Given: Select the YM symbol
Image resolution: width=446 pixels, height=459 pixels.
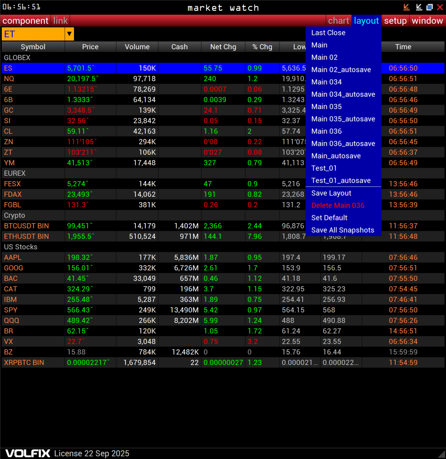Looking at the screenshot, I should click(9, 163).
